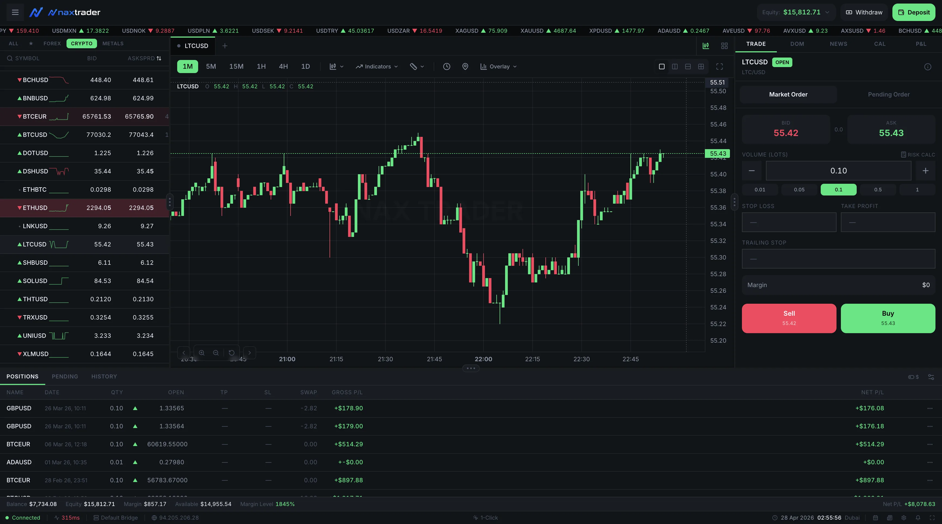Screen dimensions: 942x524
Task: Reset the chart view with refresh icon
Action: (x=231, y=353)
